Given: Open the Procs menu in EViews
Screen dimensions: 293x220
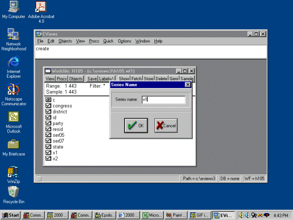Looking at the screenshot, I should 94,41.
